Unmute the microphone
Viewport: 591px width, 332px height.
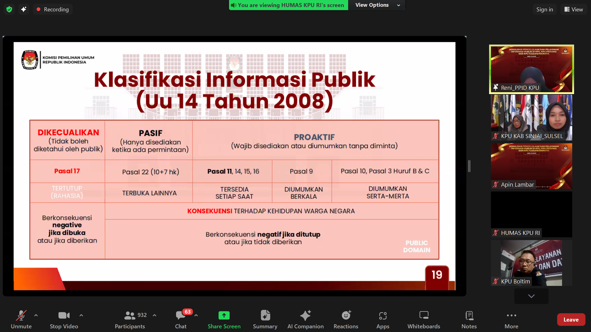pos(21,316)
